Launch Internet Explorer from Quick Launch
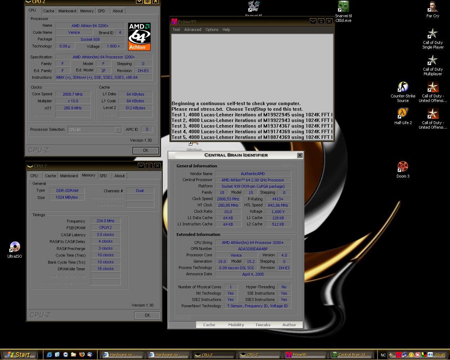The height and width of the screenshot is (360, 450). 49,355
